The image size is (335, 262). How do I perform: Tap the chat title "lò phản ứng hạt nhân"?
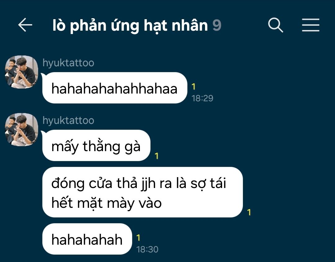click(130, 26)
